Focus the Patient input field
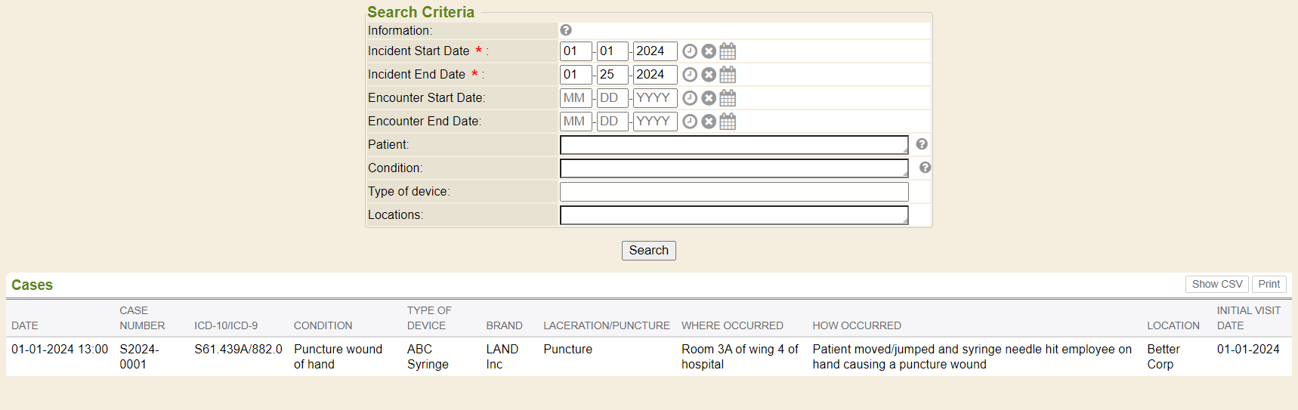This screenshot has height=410, width=1298. [733, 145]
